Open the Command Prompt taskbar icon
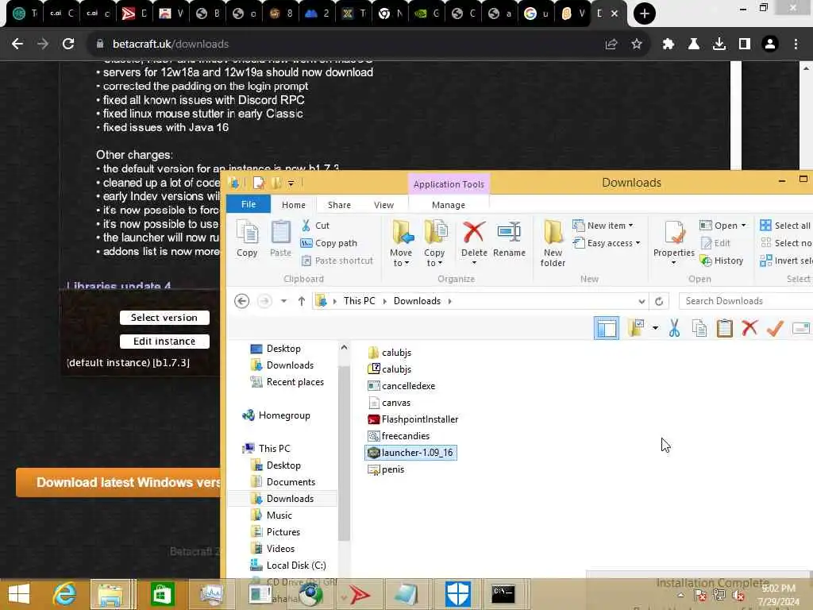813x610 pixels. pos(503,593)
